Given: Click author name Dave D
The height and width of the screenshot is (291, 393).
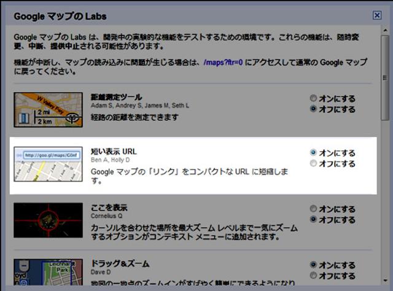Looking at the screenshot, I should pos(101,272).
